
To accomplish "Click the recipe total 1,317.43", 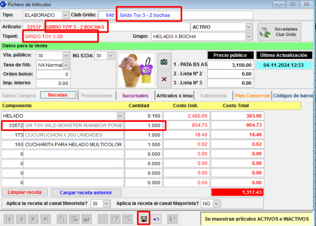I will coord(237,192).
